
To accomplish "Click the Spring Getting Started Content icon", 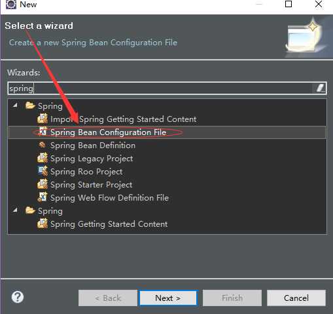I will (43, 224).
